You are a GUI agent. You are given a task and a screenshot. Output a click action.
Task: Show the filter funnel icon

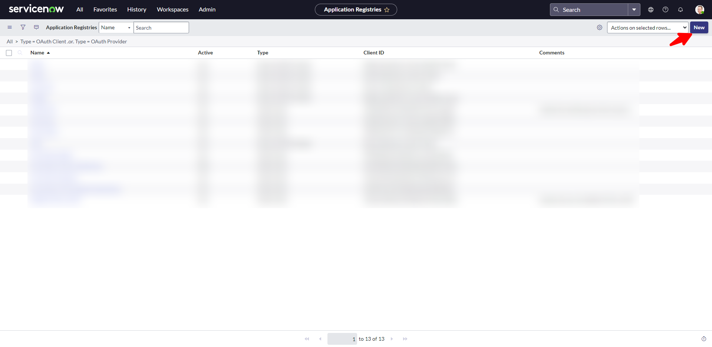point(23,27)
